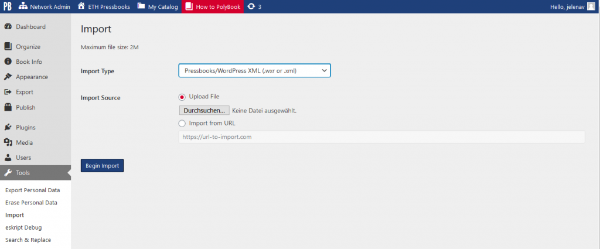Click the Keine Datei ausgewählt text
This screenshot has height=249, width=600.
pos(264,111)
